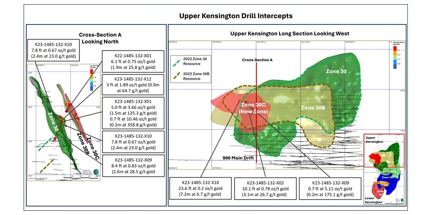Select the 2022 Zone 30 Resource legend label

pyautogui.click(x=195, y=62)
